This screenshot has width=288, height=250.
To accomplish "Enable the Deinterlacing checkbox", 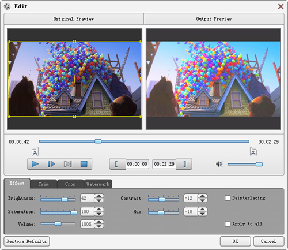I will (228, 198).
